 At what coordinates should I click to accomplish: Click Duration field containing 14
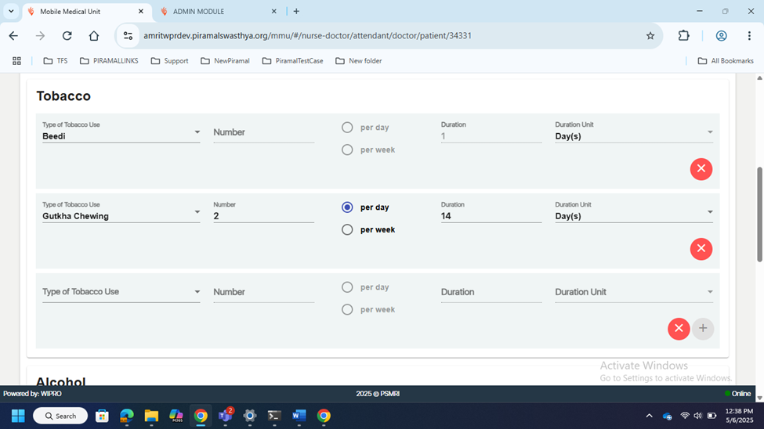(491, 212)
